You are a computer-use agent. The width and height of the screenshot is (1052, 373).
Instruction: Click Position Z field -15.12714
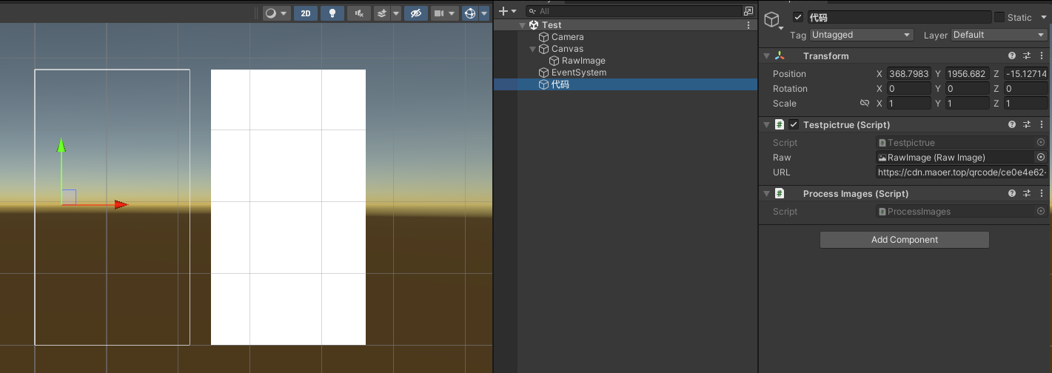pos(1025,74)
